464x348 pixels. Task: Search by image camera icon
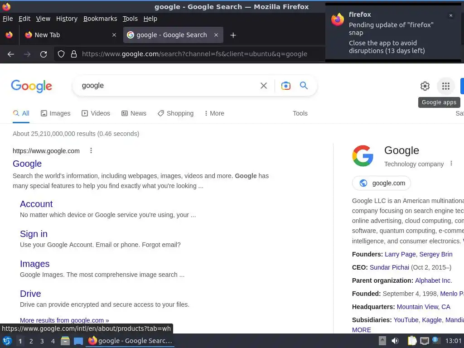[x=285, y=86]
